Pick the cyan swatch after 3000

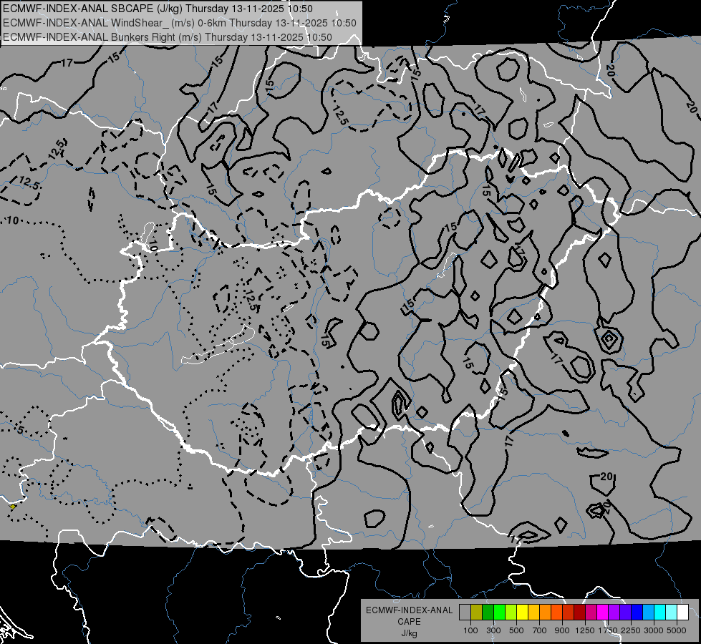click(x=660, y=613)
